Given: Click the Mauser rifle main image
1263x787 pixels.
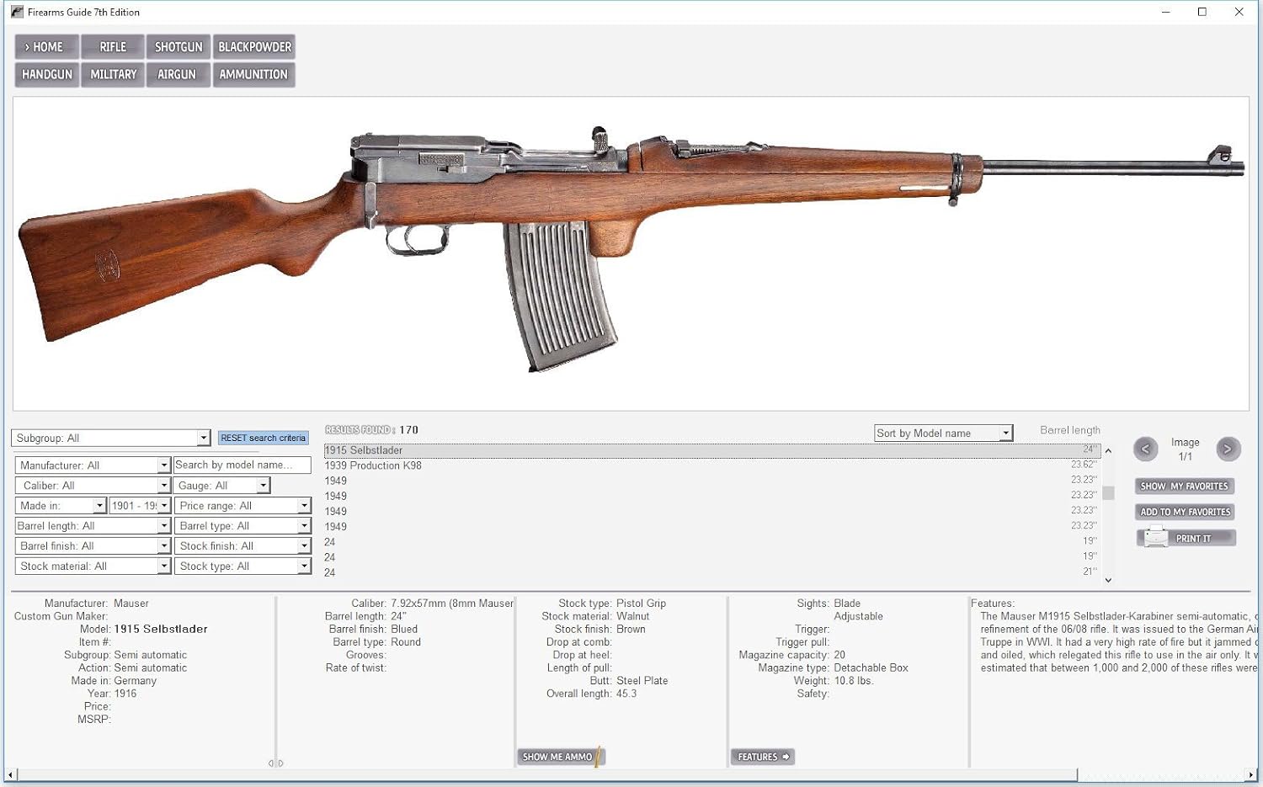Looking at the screenshot, I should pyautogui.click(x=631, y=253).
